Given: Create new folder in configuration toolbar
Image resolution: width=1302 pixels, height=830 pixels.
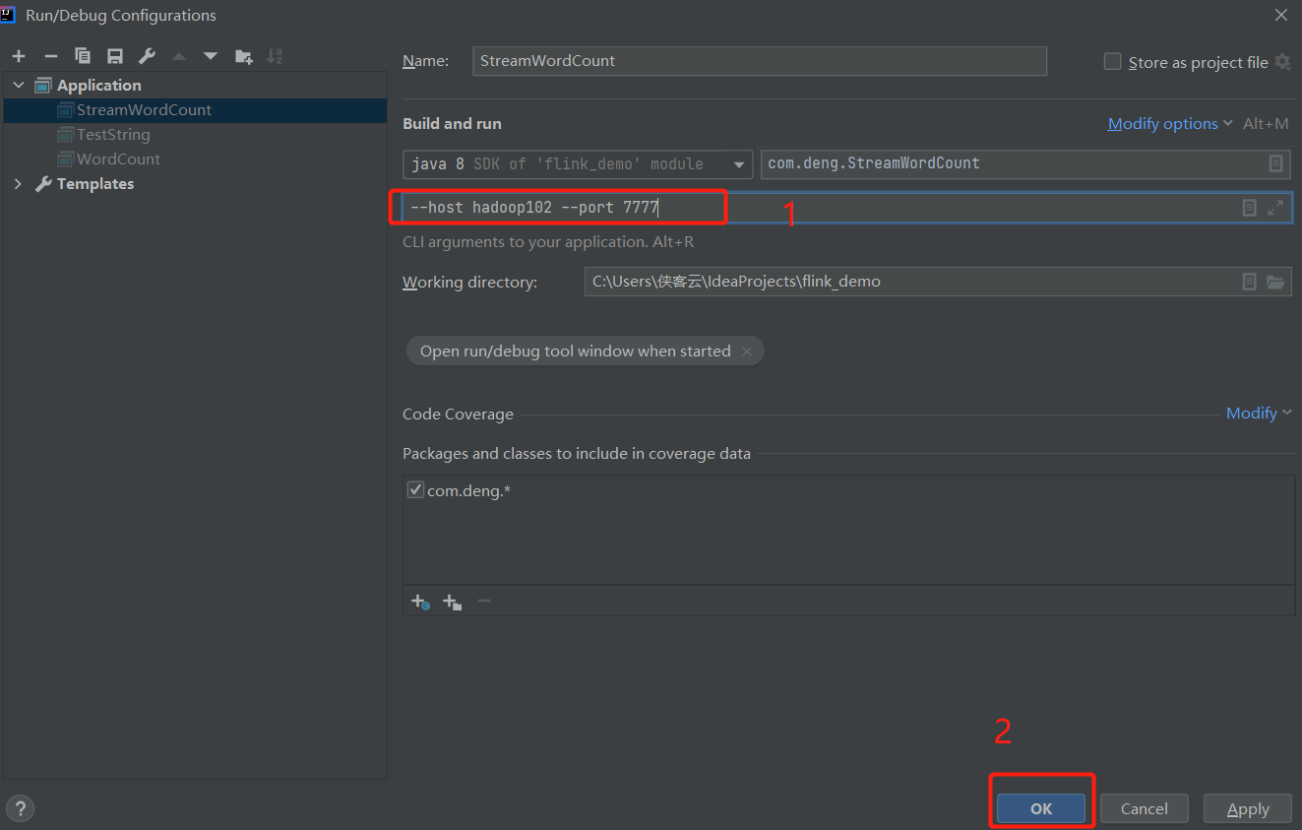Looking at the screenshot, I should [243, 56].
